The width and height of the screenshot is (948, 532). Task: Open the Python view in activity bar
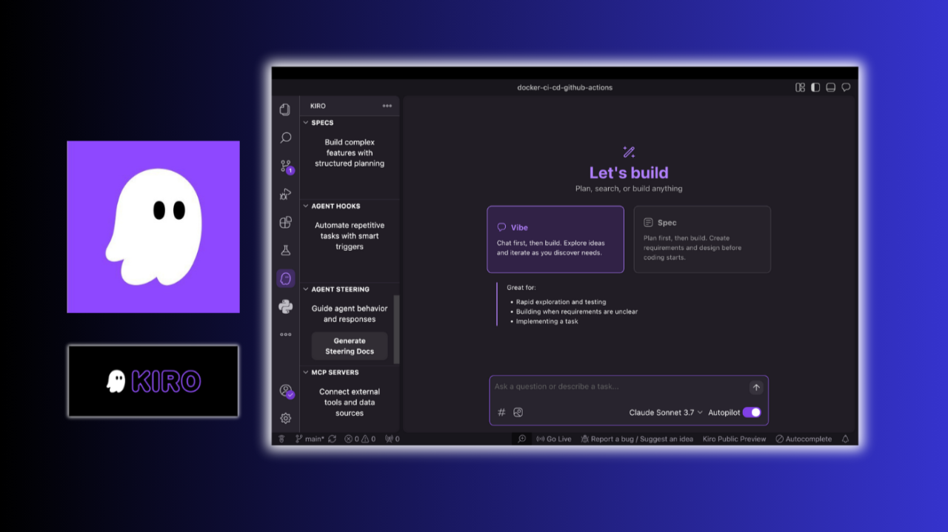pos(285,306)
